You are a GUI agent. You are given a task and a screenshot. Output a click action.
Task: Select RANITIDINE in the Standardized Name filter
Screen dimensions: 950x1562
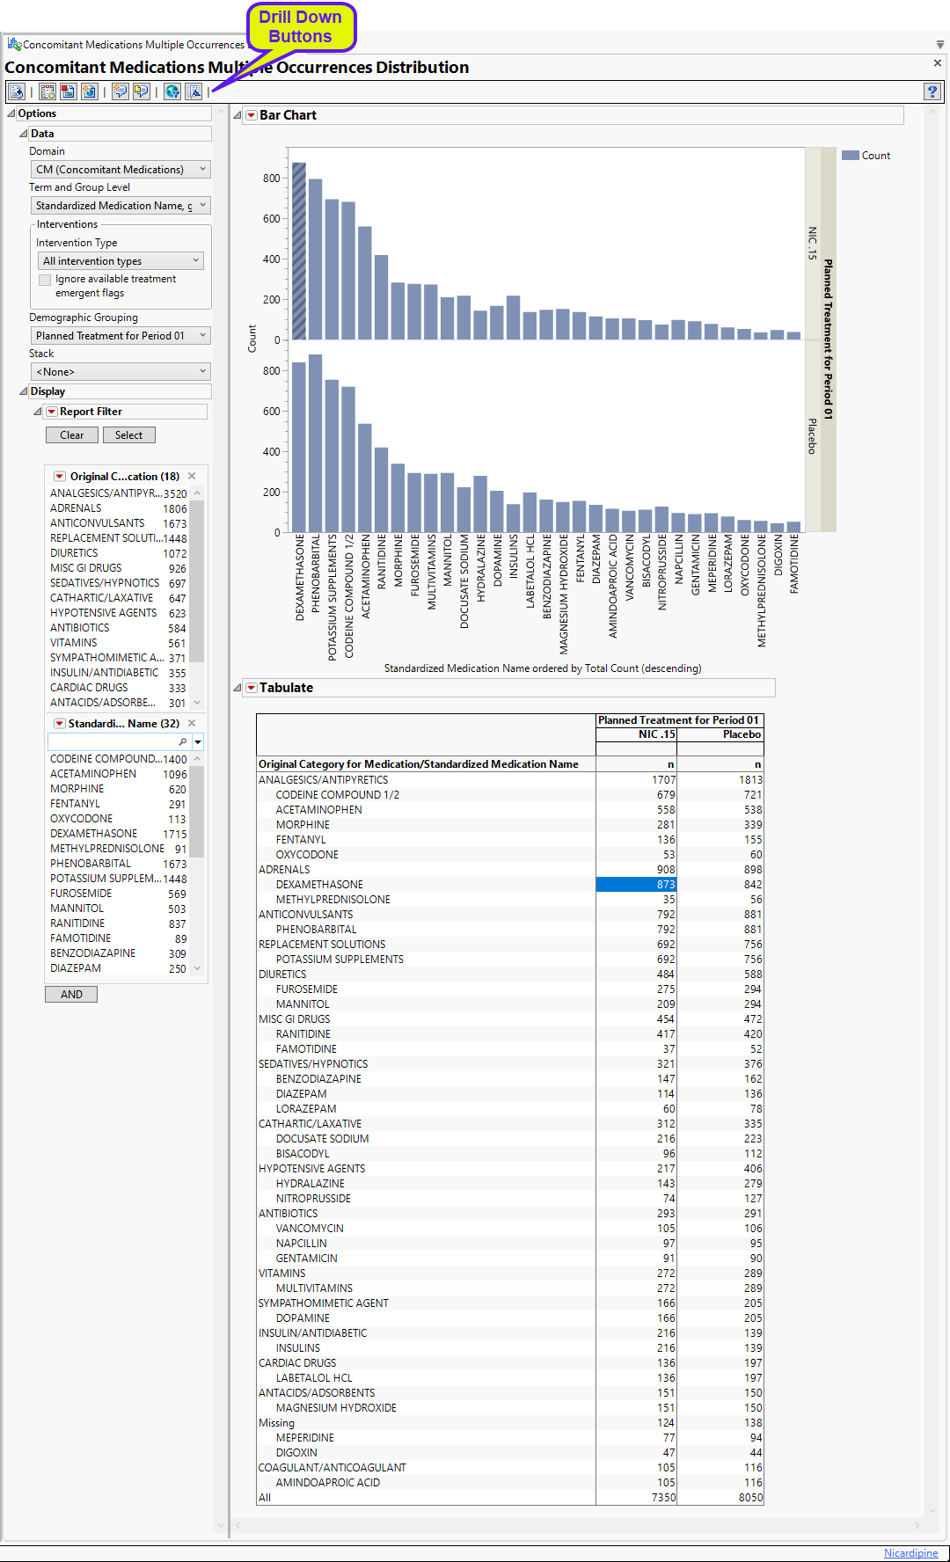118,923
